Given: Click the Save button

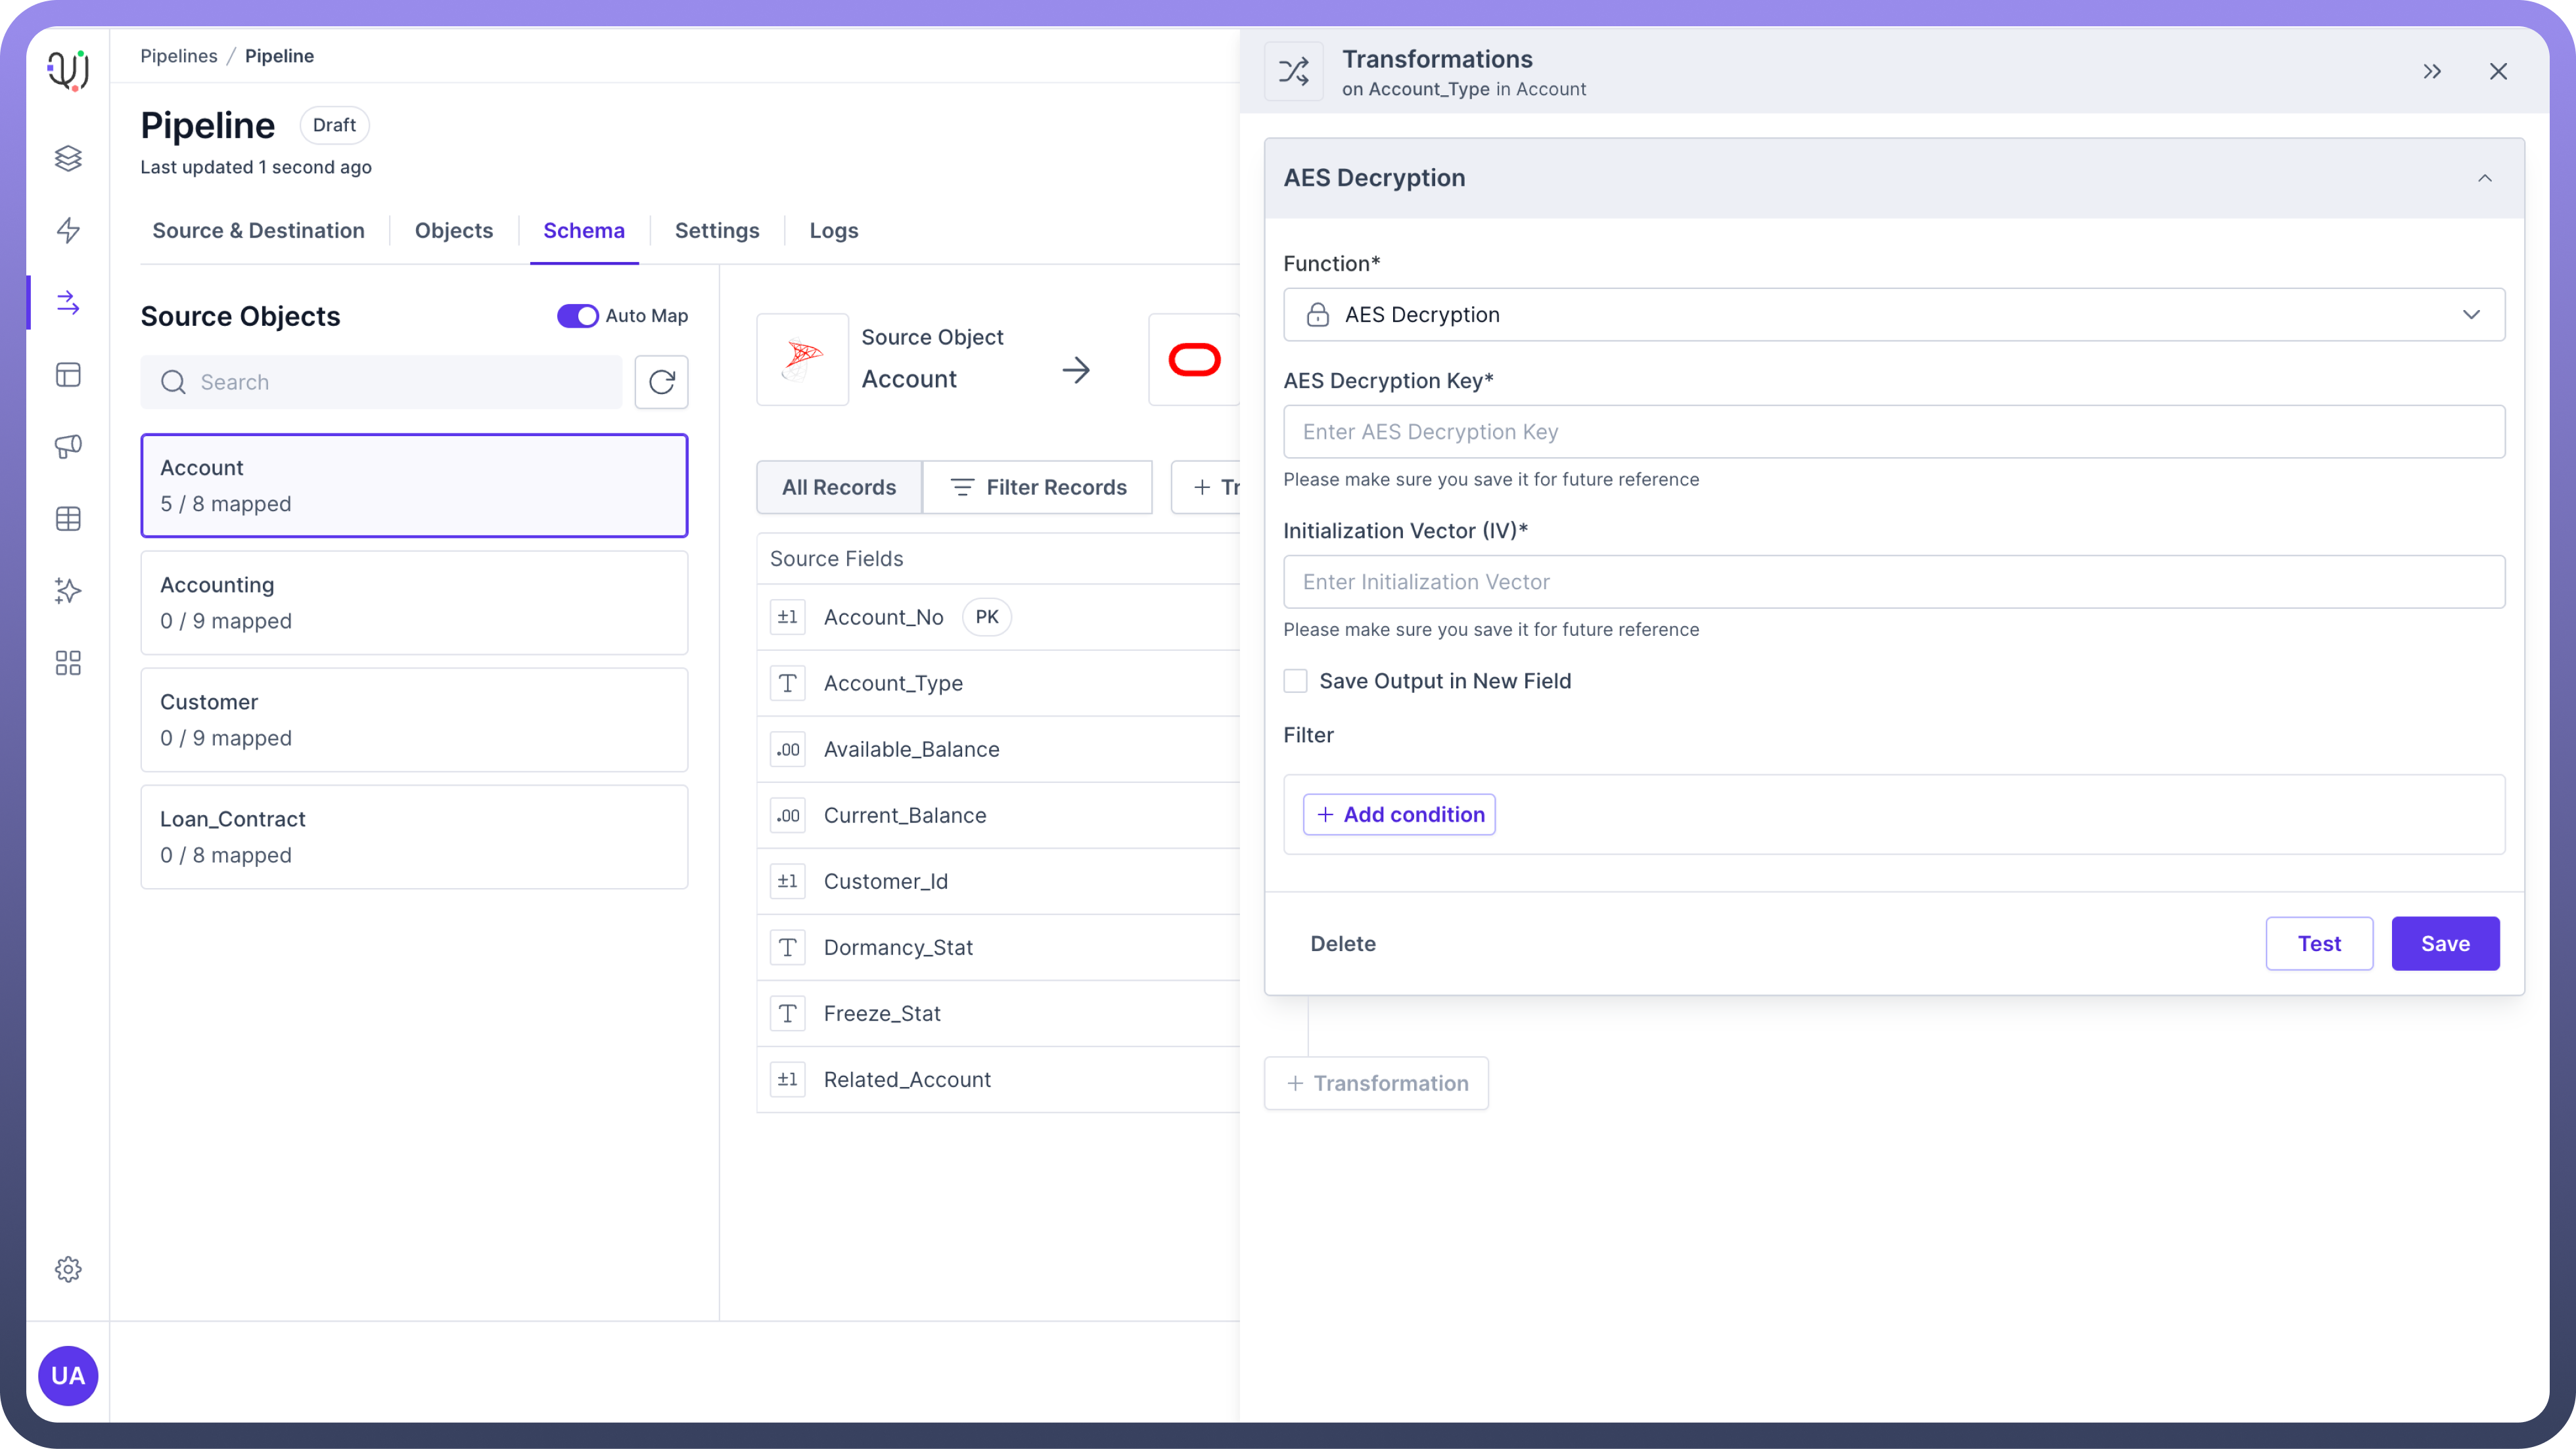Looking at the screenshot, I should coord(2444,943).
